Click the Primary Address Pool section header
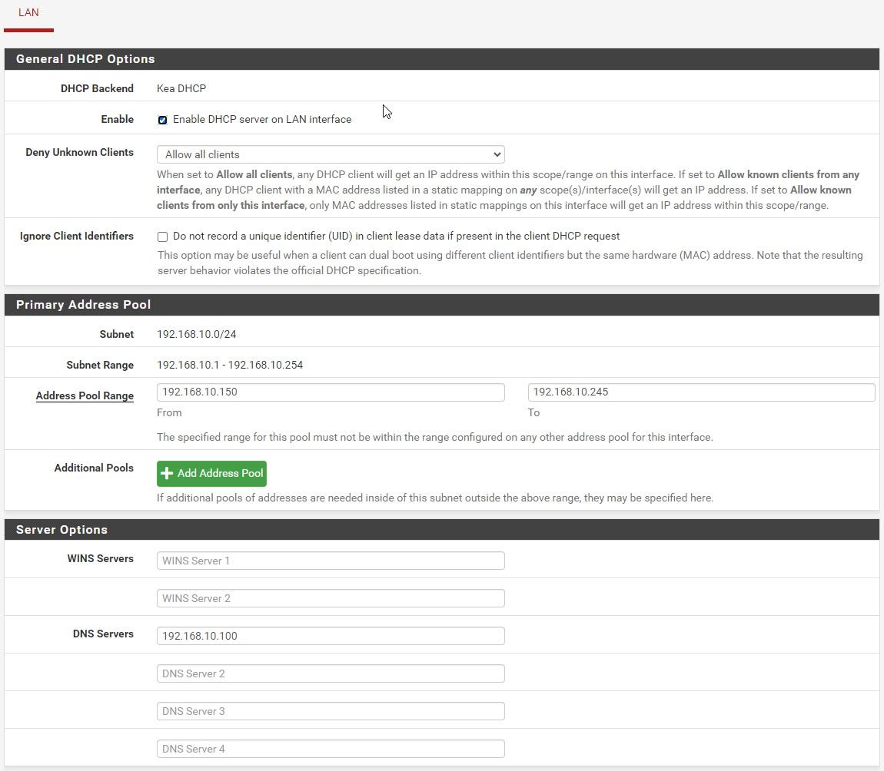The image size is (884, 771). pos(83,305)
